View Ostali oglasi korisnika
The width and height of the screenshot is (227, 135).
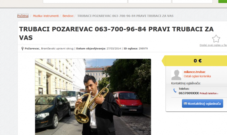coord(197,76)
